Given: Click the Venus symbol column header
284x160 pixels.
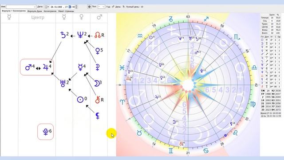Looking at the screenshot, I should [x=82, y=17].
